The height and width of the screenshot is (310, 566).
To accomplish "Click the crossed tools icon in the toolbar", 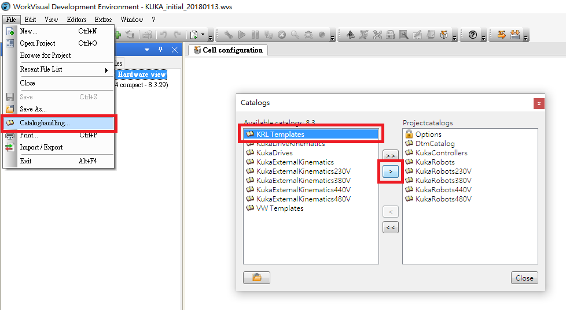I will 377,35.
